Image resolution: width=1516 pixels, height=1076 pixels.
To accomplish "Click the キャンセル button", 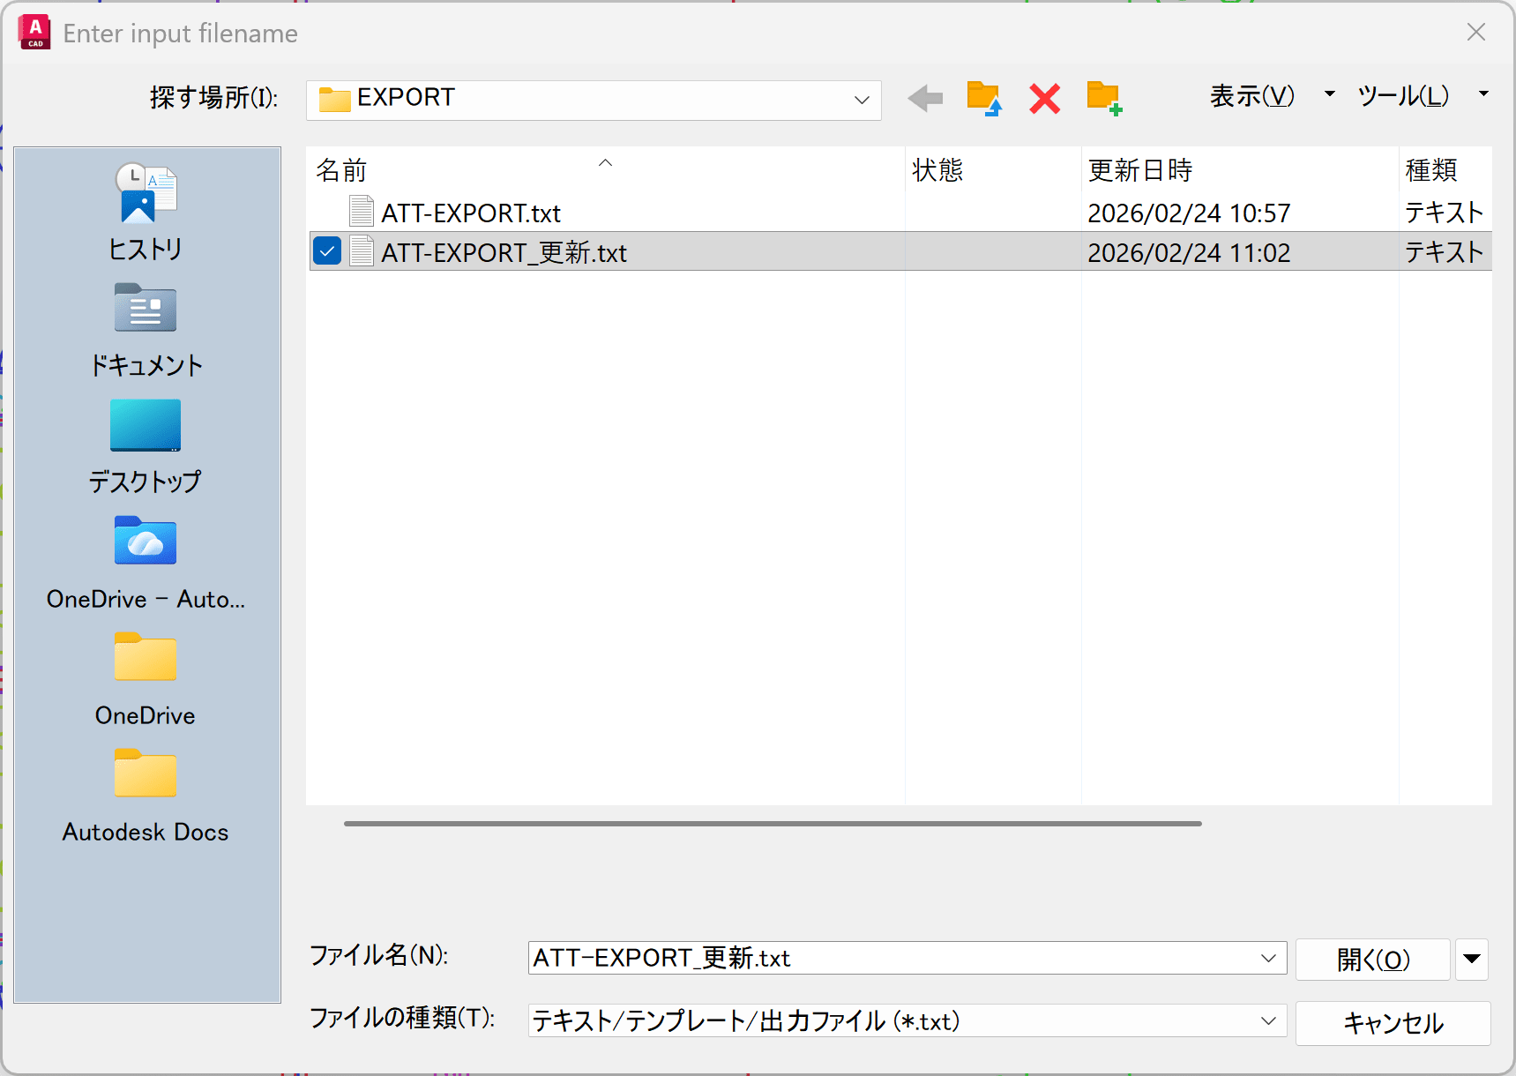I will pyautogui.click(x=1393, y=1023).
